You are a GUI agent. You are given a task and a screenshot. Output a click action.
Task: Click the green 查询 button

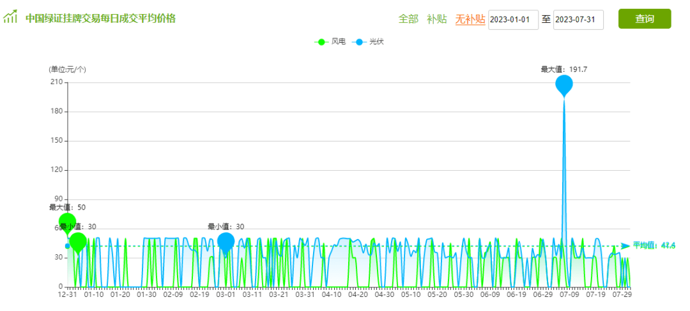point(645,19)
